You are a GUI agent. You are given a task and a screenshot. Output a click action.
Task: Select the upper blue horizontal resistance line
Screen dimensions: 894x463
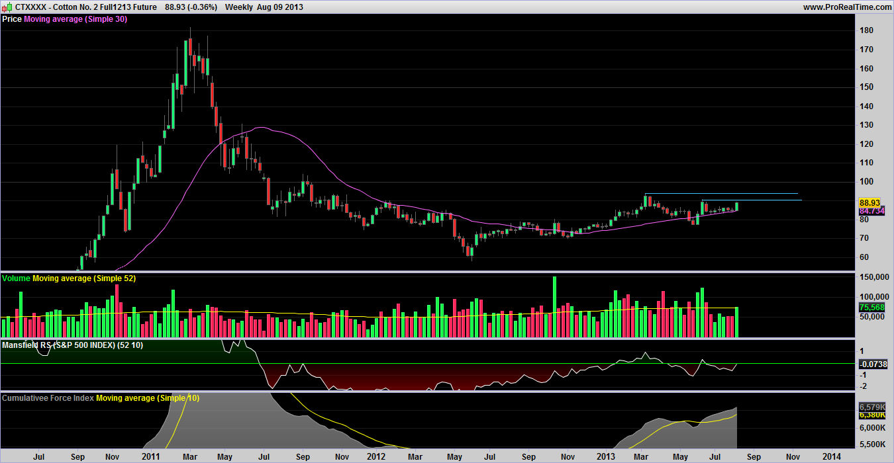point(722,194)
